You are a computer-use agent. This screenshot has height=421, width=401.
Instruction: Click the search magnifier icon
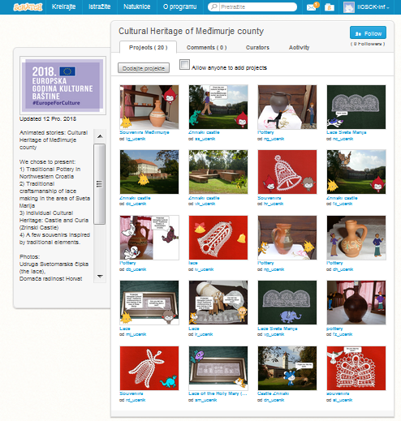coord(214,6)
